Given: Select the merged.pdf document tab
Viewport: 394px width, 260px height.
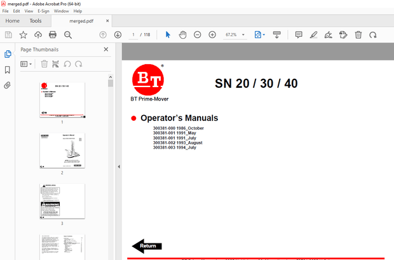Looking at the screenshot, I should [81, 21].
